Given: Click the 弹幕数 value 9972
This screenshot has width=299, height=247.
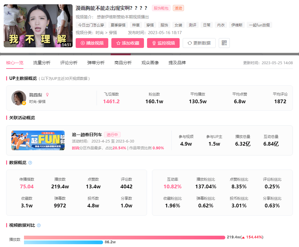Looking at the screenshot, I should click(x=60, y=206).
